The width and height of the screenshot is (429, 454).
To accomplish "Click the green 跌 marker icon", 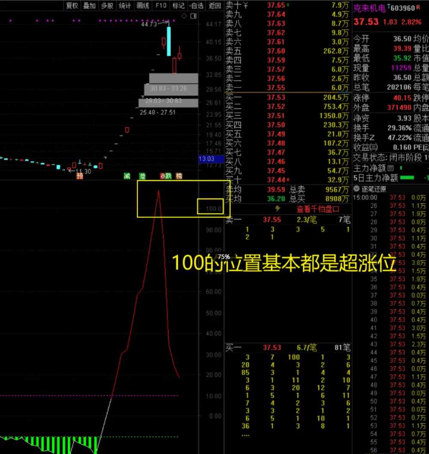I will point(169,176).
